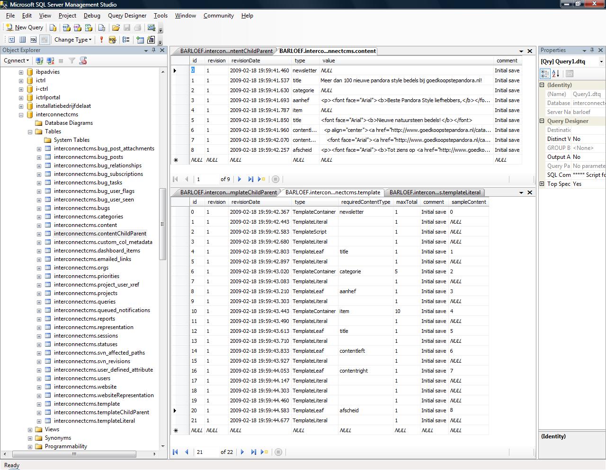Switch to the contentChildParent tab
The height and width of the screenshot is (470, 606).
click(226, 51)
